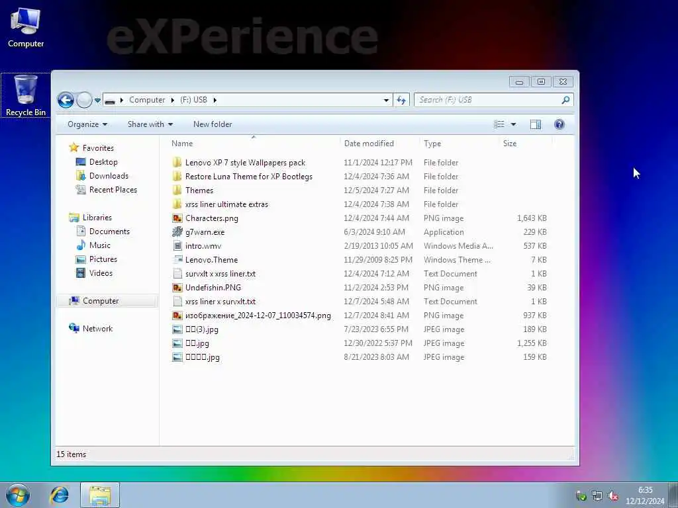This screenshot has height=508, width=678.
Task: Go back with the Back arrow button
Action: tap(66, 101)
